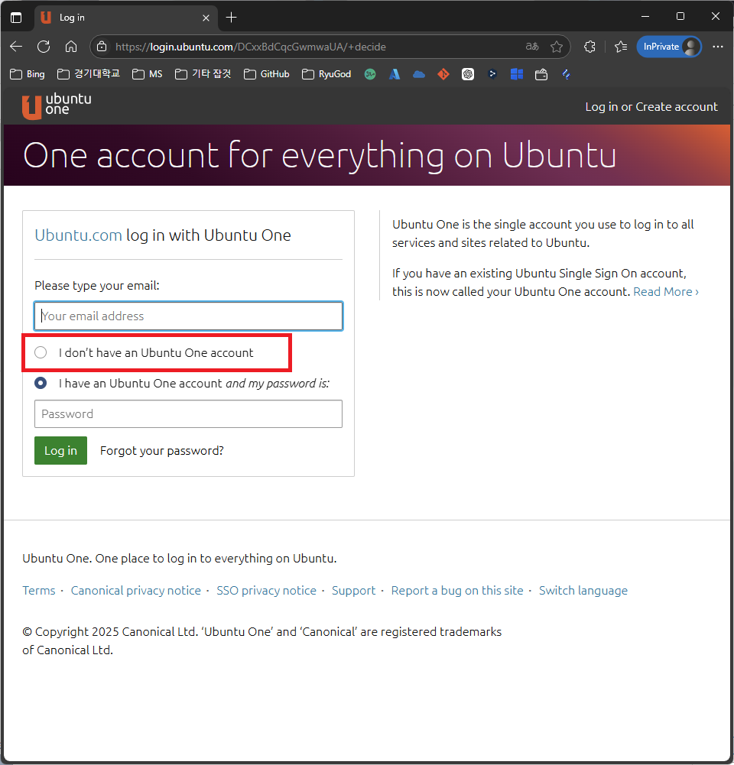Open the Read More link
This screenshot has width=734, height=765.
(x=666, y=292)
